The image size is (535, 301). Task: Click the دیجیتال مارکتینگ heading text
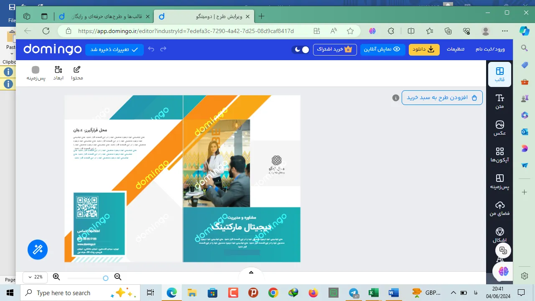click(x=242, y=227)
